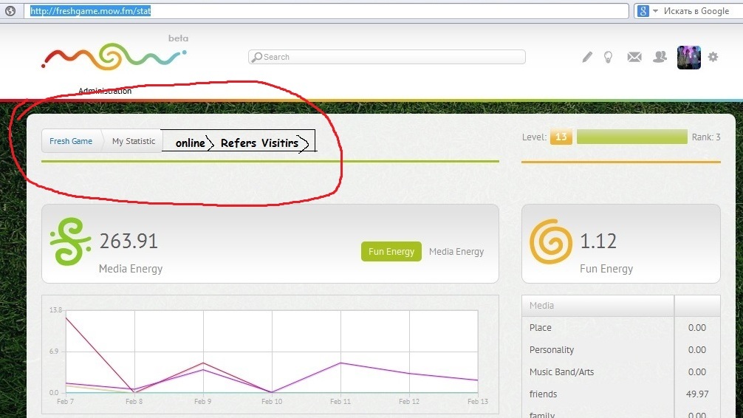Screen dimensions: 743x418
Task: Click the level progress bar
Action: [632, 137]
